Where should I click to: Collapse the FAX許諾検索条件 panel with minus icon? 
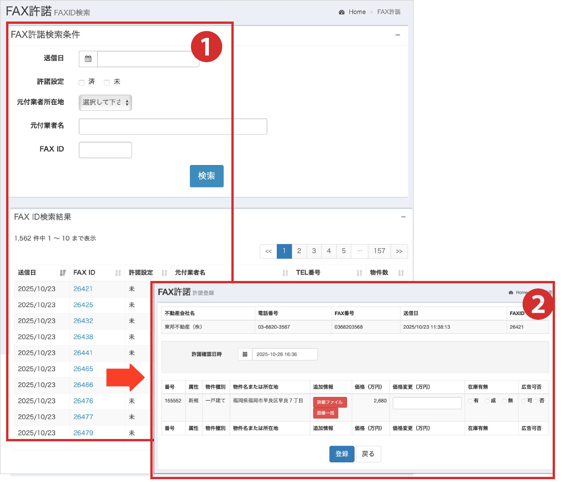pos(398,35)
